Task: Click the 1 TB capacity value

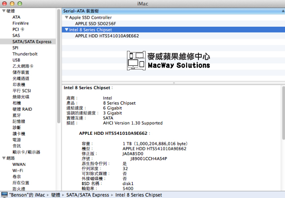Action: 155,144
